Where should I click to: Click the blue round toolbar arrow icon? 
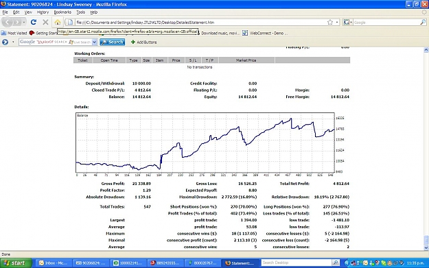pyautogui.click(x=5, y=42)
